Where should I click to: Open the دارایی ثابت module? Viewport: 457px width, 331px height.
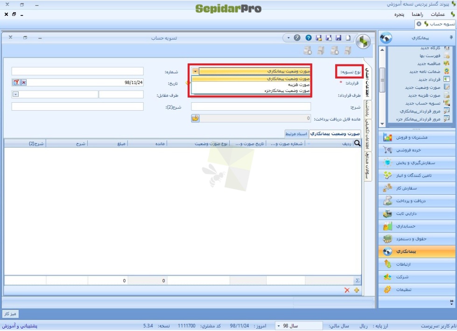(417, 213)
